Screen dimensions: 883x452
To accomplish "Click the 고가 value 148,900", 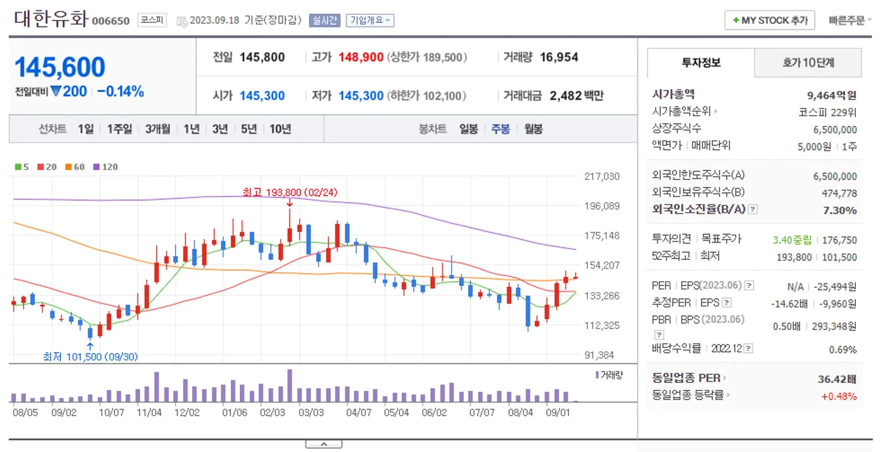I will [361, 58].
